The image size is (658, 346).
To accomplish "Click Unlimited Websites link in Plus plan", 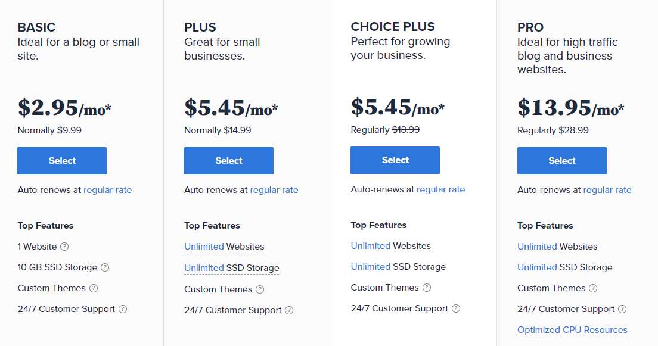I will click(x=224, y=247).
